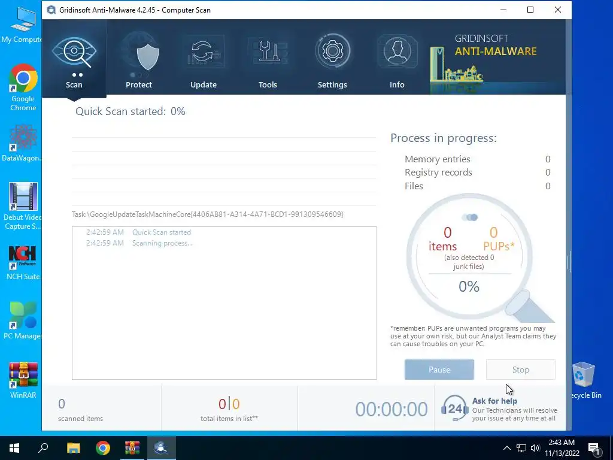
Task: Click the 'Files' counter row
Action: tap(477, 186)
